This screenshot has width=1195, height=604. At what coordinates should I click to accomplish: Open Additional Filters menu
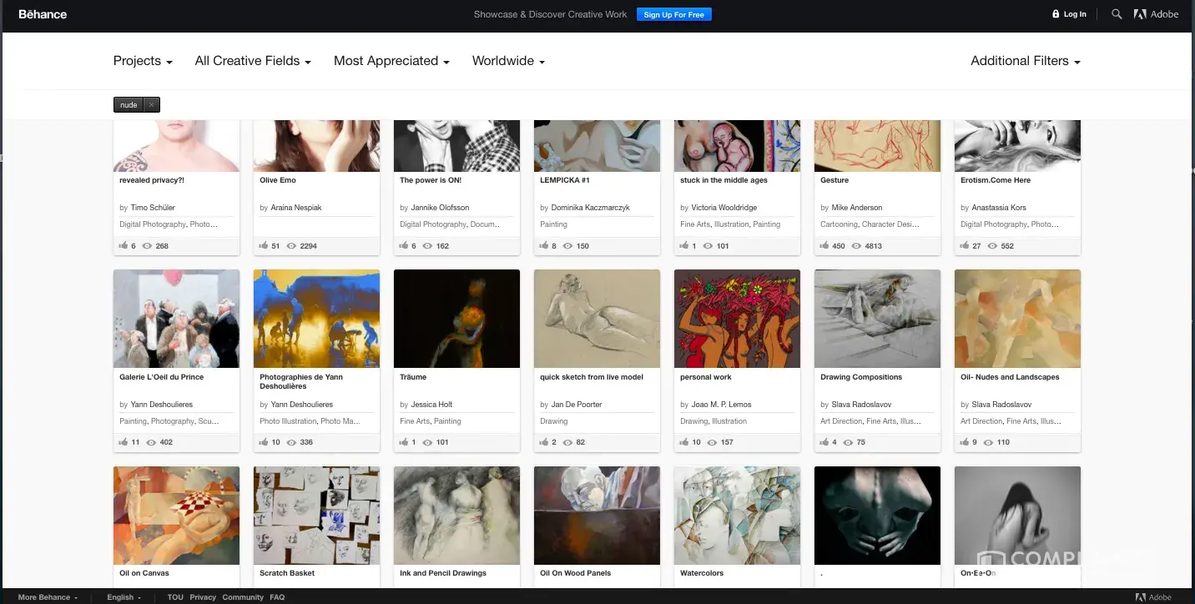click(x=1025, y=61)
